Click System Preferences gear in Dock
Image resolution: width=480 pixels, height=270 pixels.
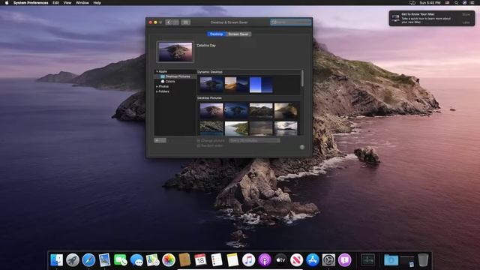point(328,260)
